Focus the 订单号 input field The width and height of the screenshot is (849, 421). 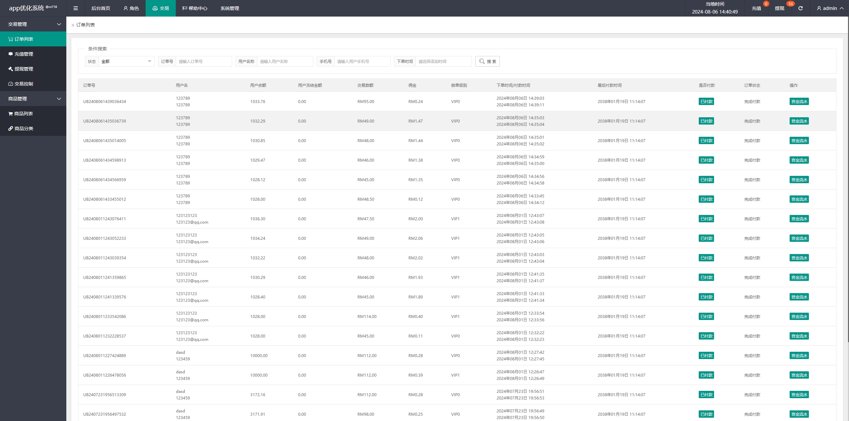coord(204,61)
